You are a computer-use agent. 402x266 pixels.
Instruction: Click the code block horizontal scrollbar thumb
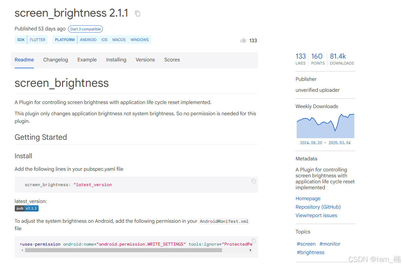pos(124,250)
